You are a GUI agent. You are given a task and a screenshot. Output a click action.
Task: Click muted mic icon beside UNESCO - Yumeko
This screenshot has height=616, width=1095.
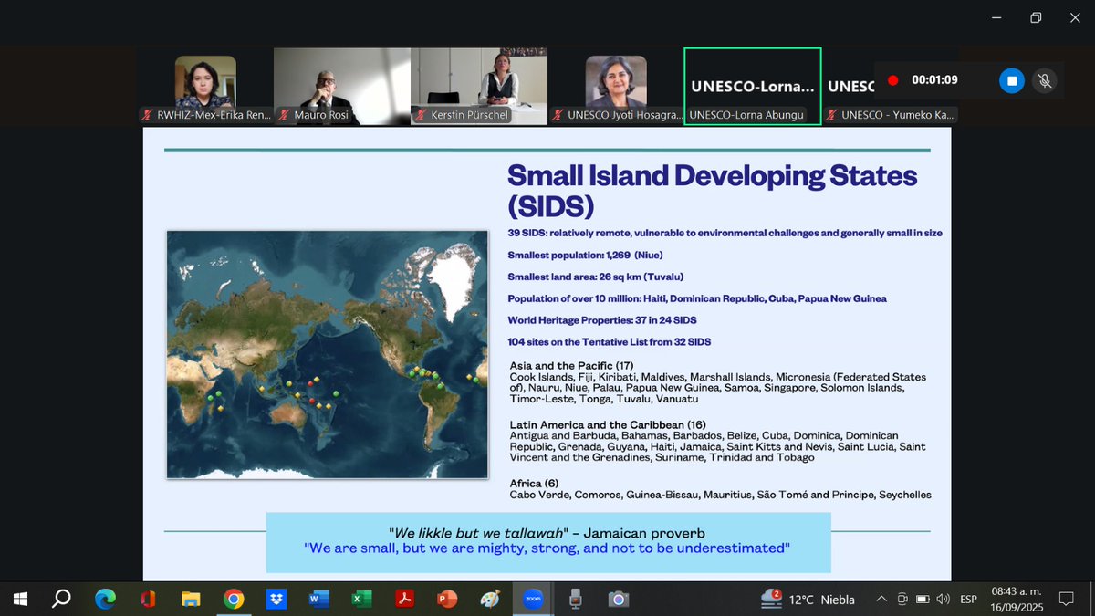tap(830, 116)
